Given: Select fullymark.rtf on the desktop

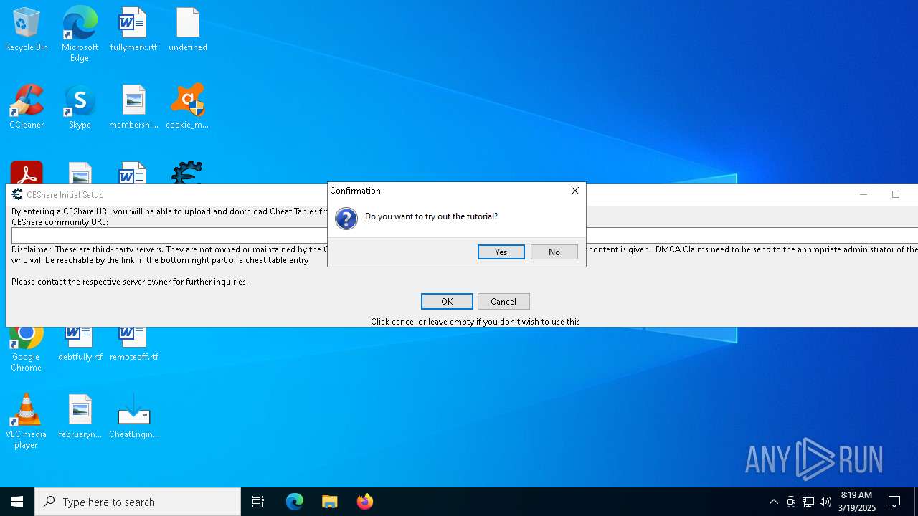Looking at the screenshot, I should pos(133,30).
